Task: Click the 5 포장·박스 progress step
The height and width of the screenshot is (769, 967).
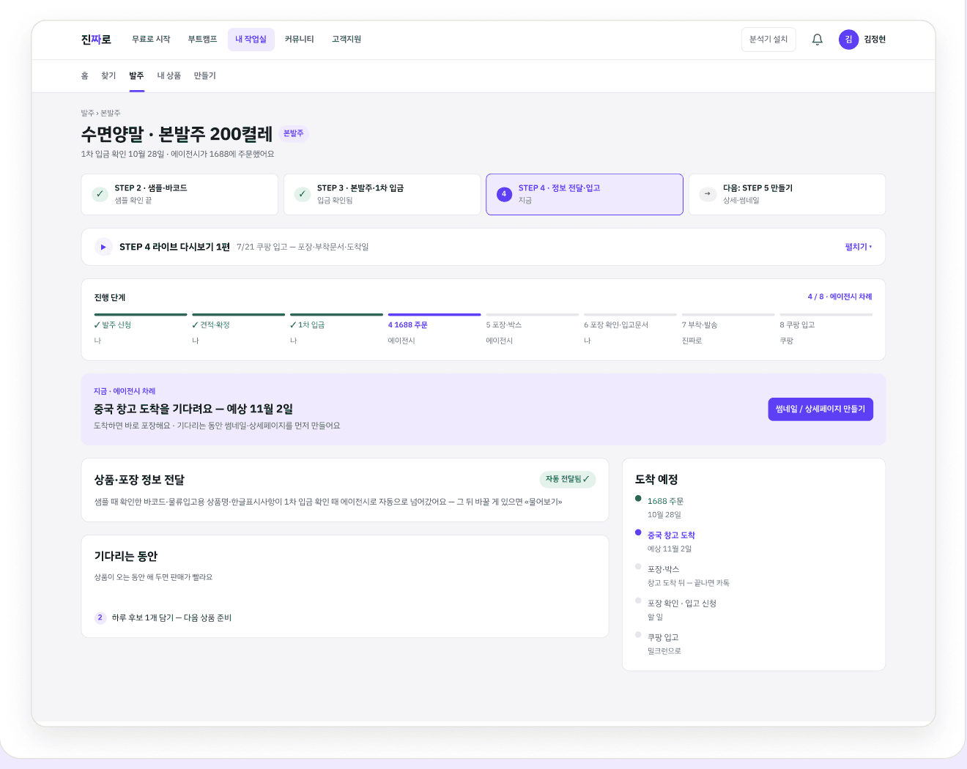Action: 533,329
